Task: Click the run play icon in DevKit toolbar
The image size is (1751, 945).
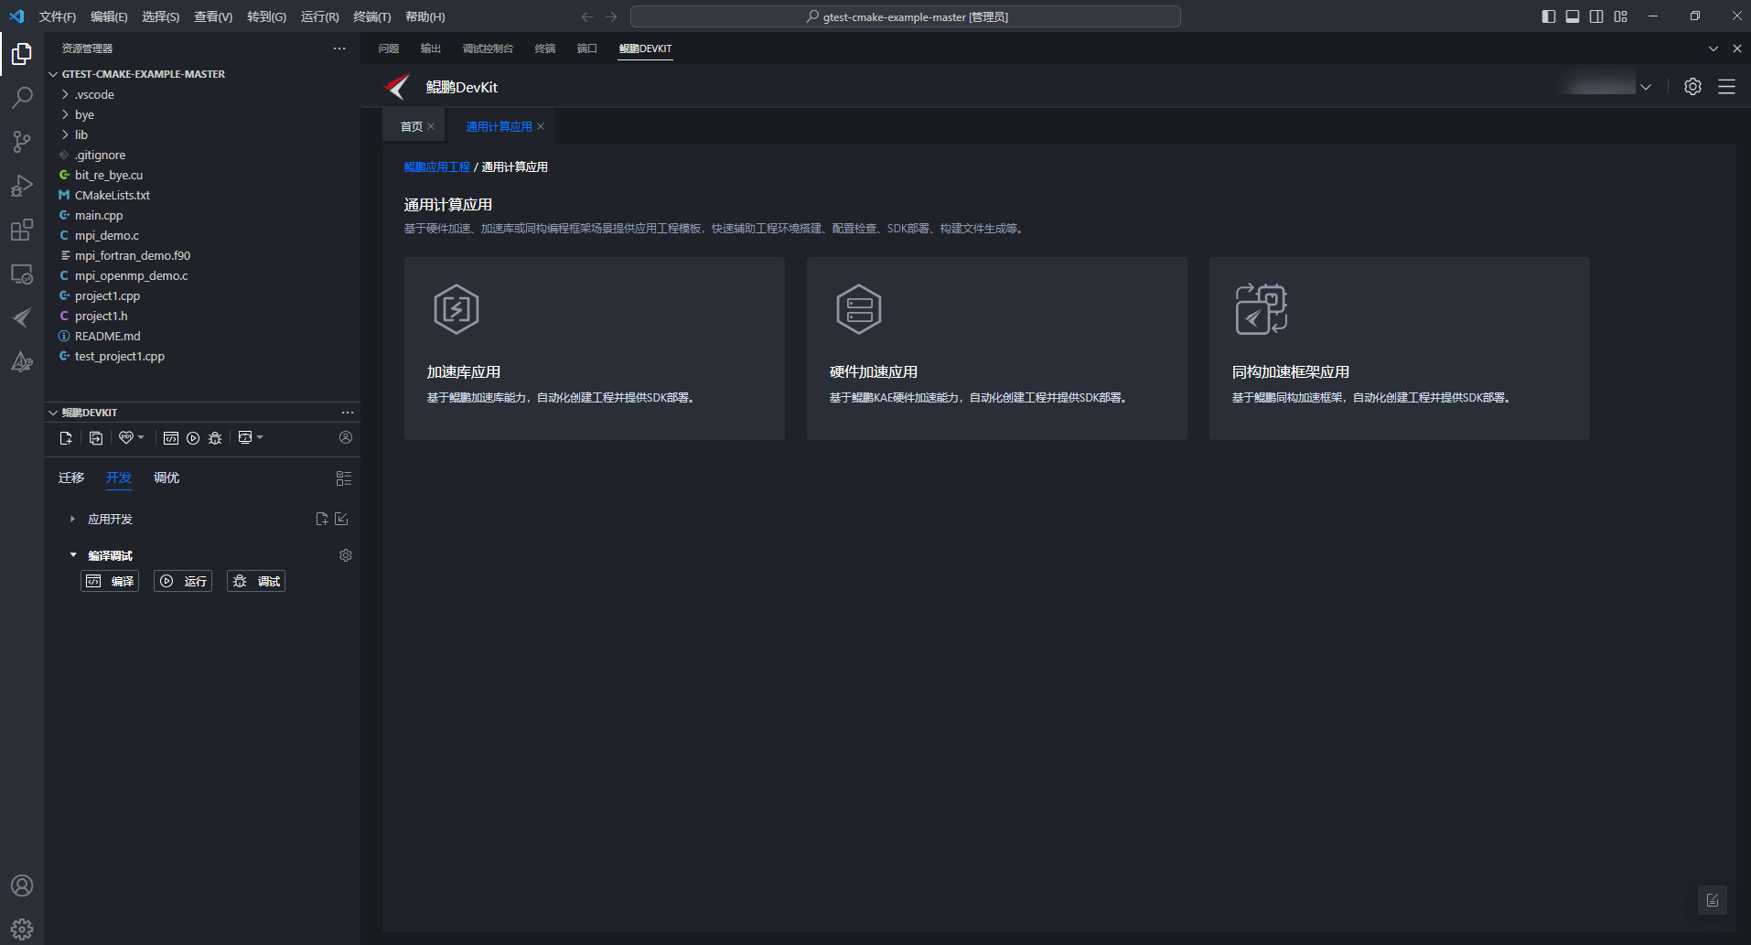Action: (x=193, y=438)
